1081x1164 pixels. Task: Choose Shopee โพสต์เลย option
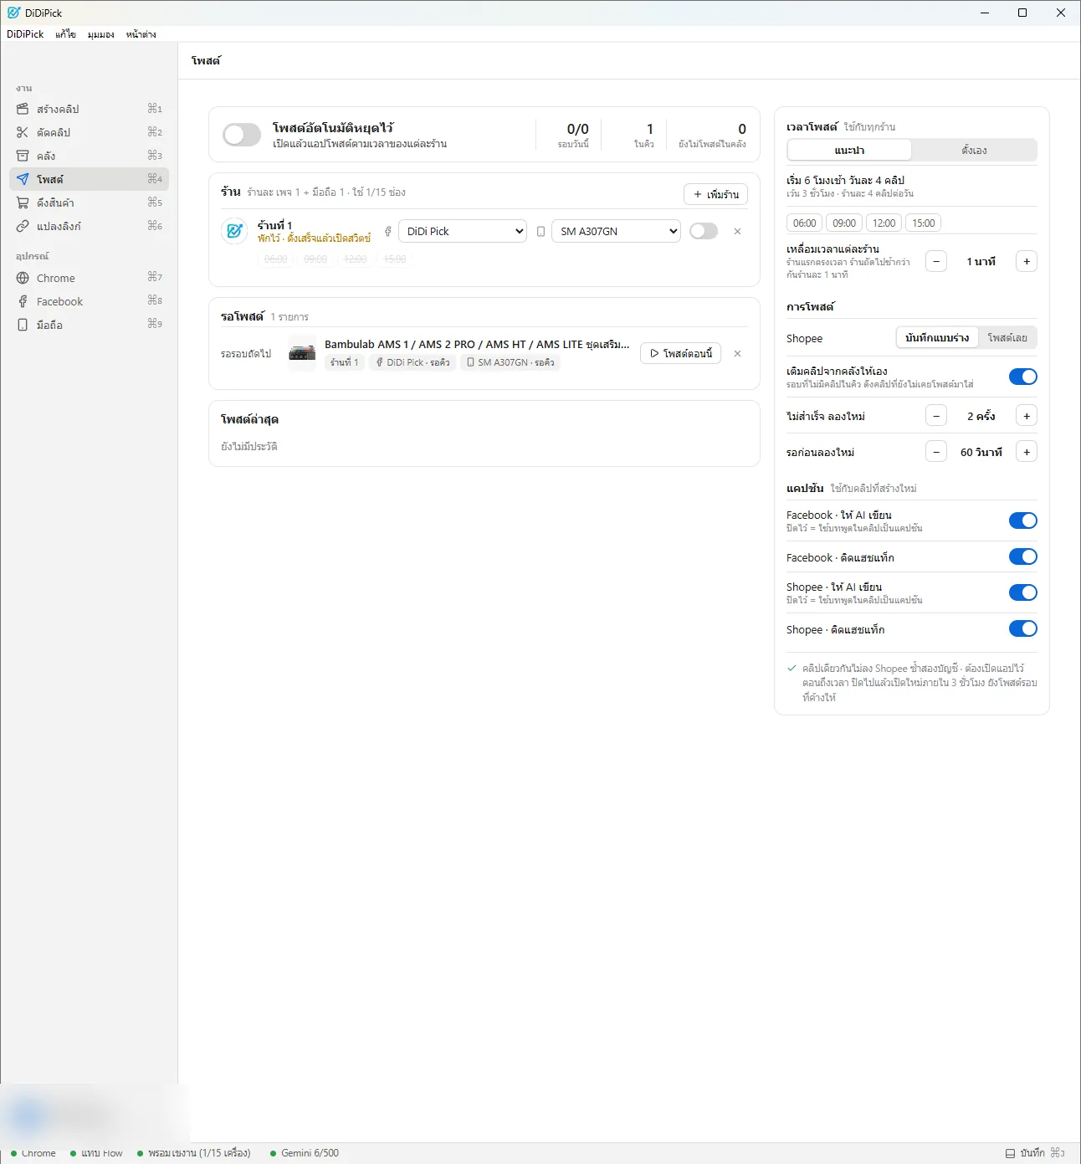pyautogui.click(x=1007, y=337)
